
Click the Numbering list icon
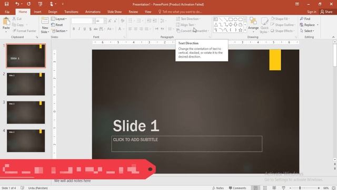(138, 21)
